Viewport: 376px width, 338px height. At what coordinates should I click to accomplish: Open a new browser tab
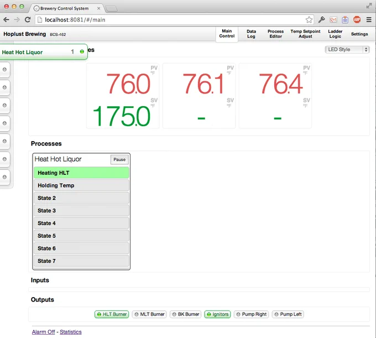tap(112, 9)
